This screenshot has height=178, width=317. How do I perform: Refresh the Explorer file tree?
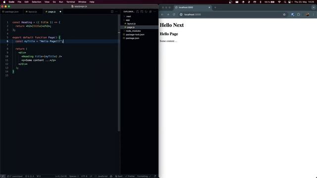pos(146,12)
